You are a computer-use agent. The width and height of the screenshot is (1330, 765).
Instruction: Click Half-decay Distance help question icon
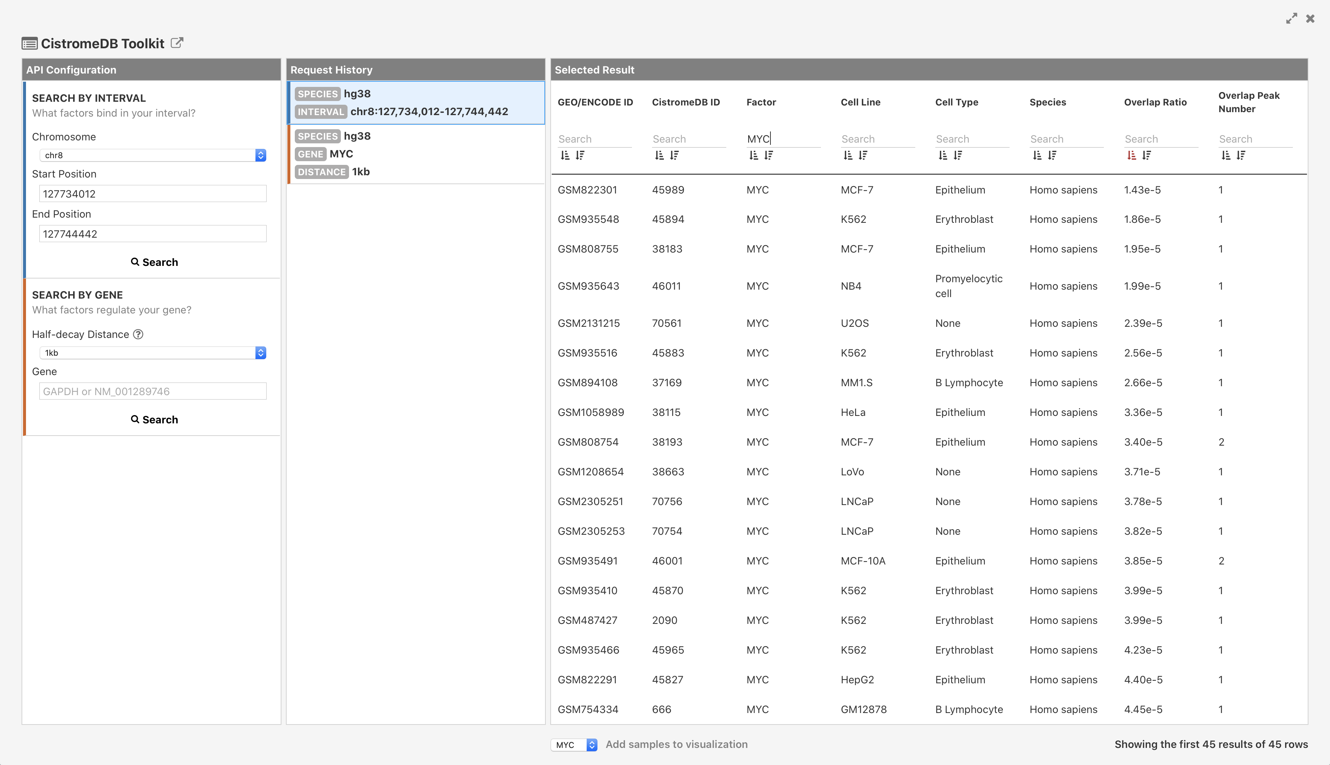pyautogui.click(x=138, y=334)
